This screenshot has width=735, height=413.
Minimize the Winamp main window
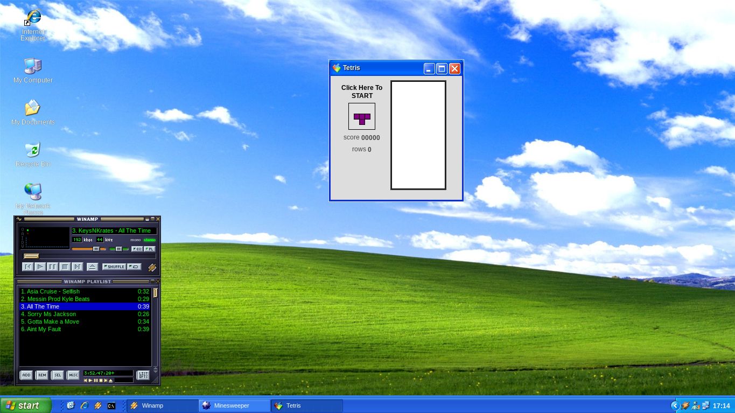coord(147,219)
